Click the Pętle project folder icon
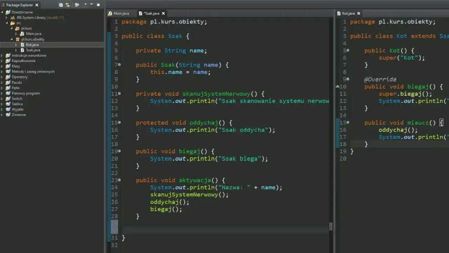449x253 pixels. [x=8, y=88]
